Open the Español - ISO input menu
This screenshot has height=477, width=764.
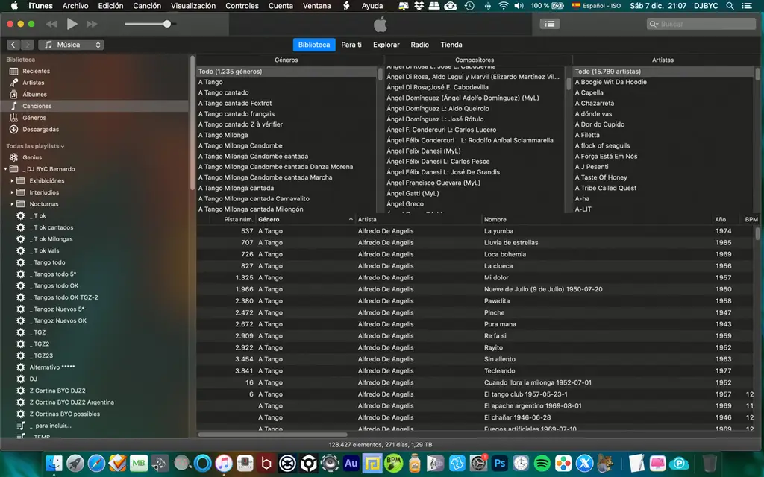pyautogui.click(x=596, y=6)
